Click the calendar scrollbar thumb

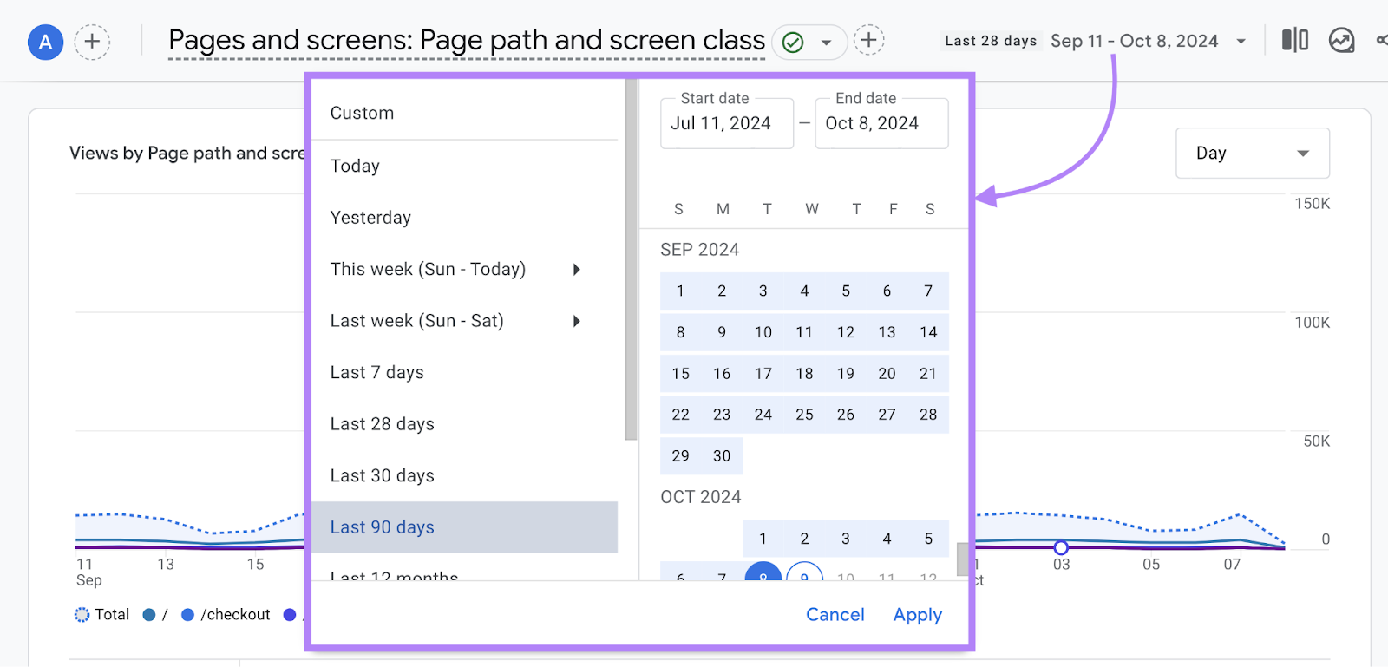[962, 559]
